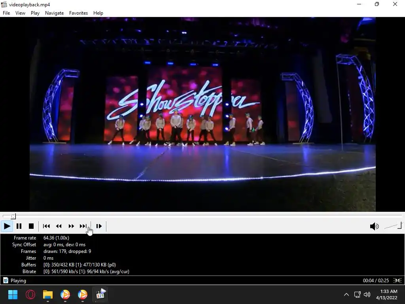Click the Frame rate value 64.36 (1.00x)
Viewport: 405px width, 304px height.
(56, 238)
